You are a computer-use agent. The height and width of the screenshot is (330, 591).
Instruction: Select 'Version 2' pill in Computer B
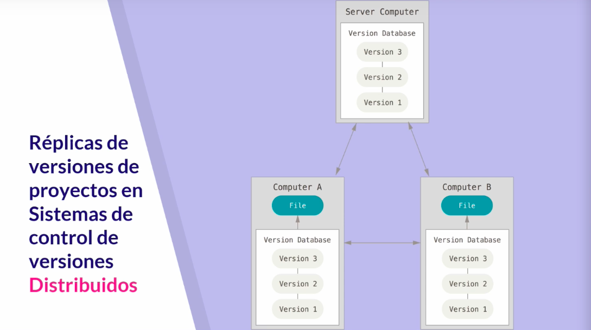[468, 284]
